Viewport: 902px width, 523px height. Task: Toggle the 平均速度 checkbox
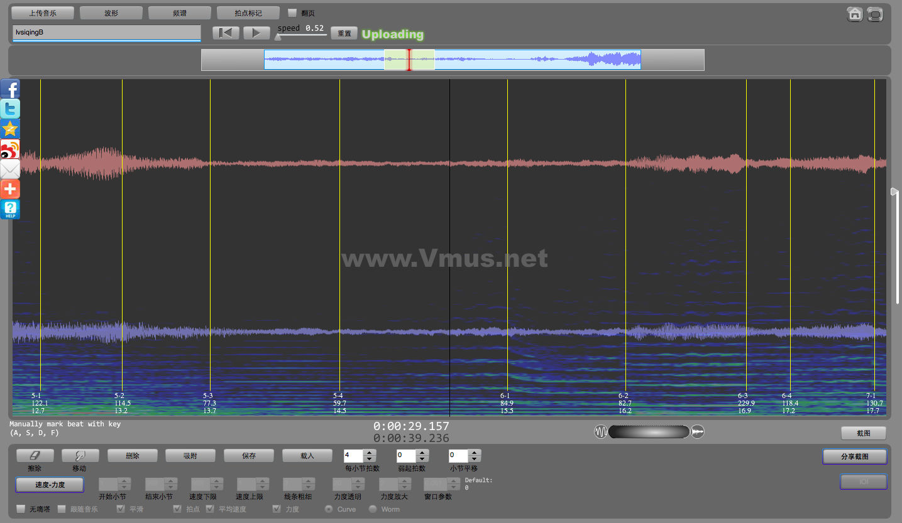coord(210,509)
